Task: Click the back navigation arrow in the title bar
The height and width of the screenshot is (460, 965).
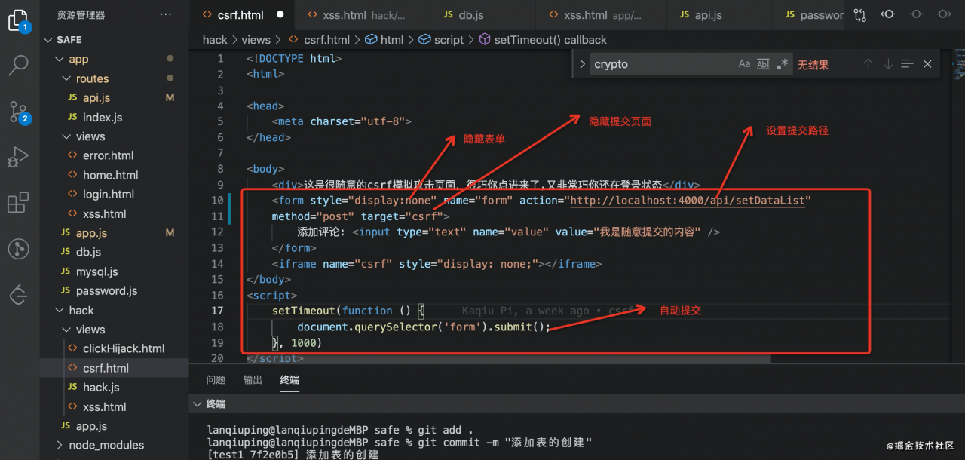Action: point(888,14)
